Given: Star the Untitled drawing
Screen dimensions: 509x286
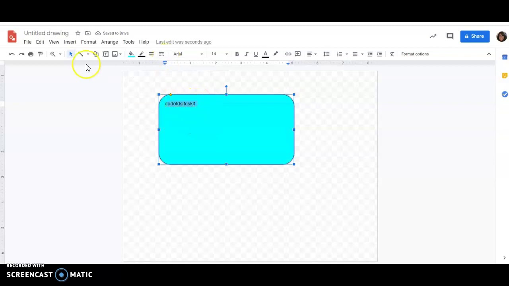Looking at the screenshot, I should [78, 33].
